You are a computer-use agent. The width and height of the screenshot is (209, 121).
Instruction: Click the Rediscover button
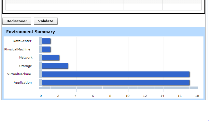(17, 21)
